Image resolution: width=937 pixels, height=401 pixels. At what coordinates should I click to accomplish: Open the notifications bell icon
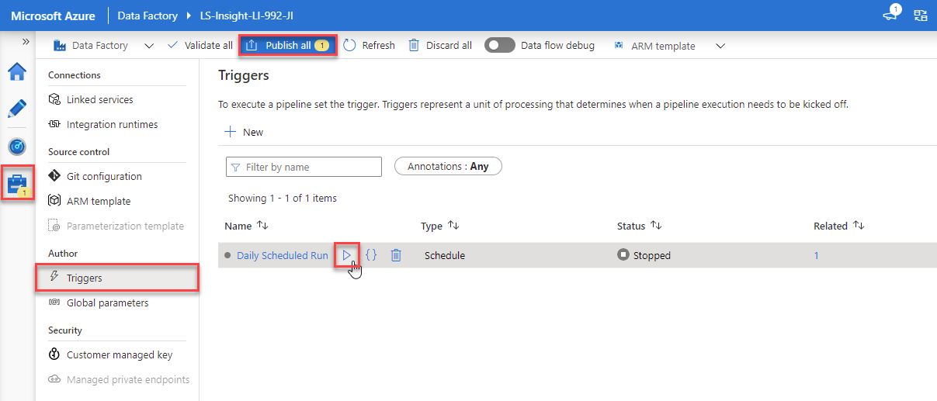[891, 15]
